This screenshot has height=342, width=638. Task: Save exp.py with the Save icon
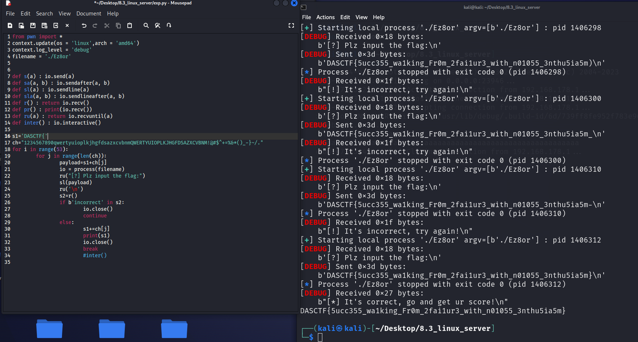[x=33, y=25]
